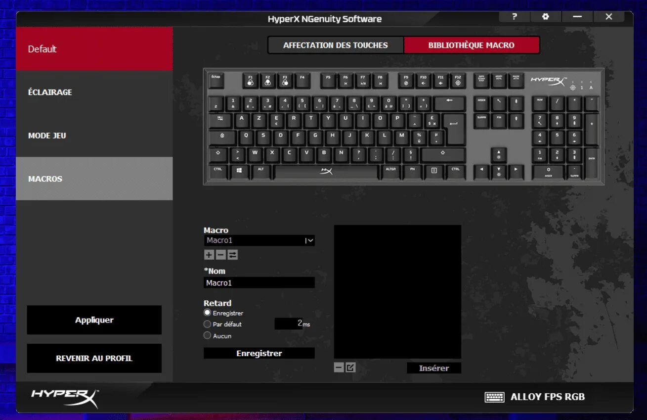Click the Appliquer button

point(94,320)
